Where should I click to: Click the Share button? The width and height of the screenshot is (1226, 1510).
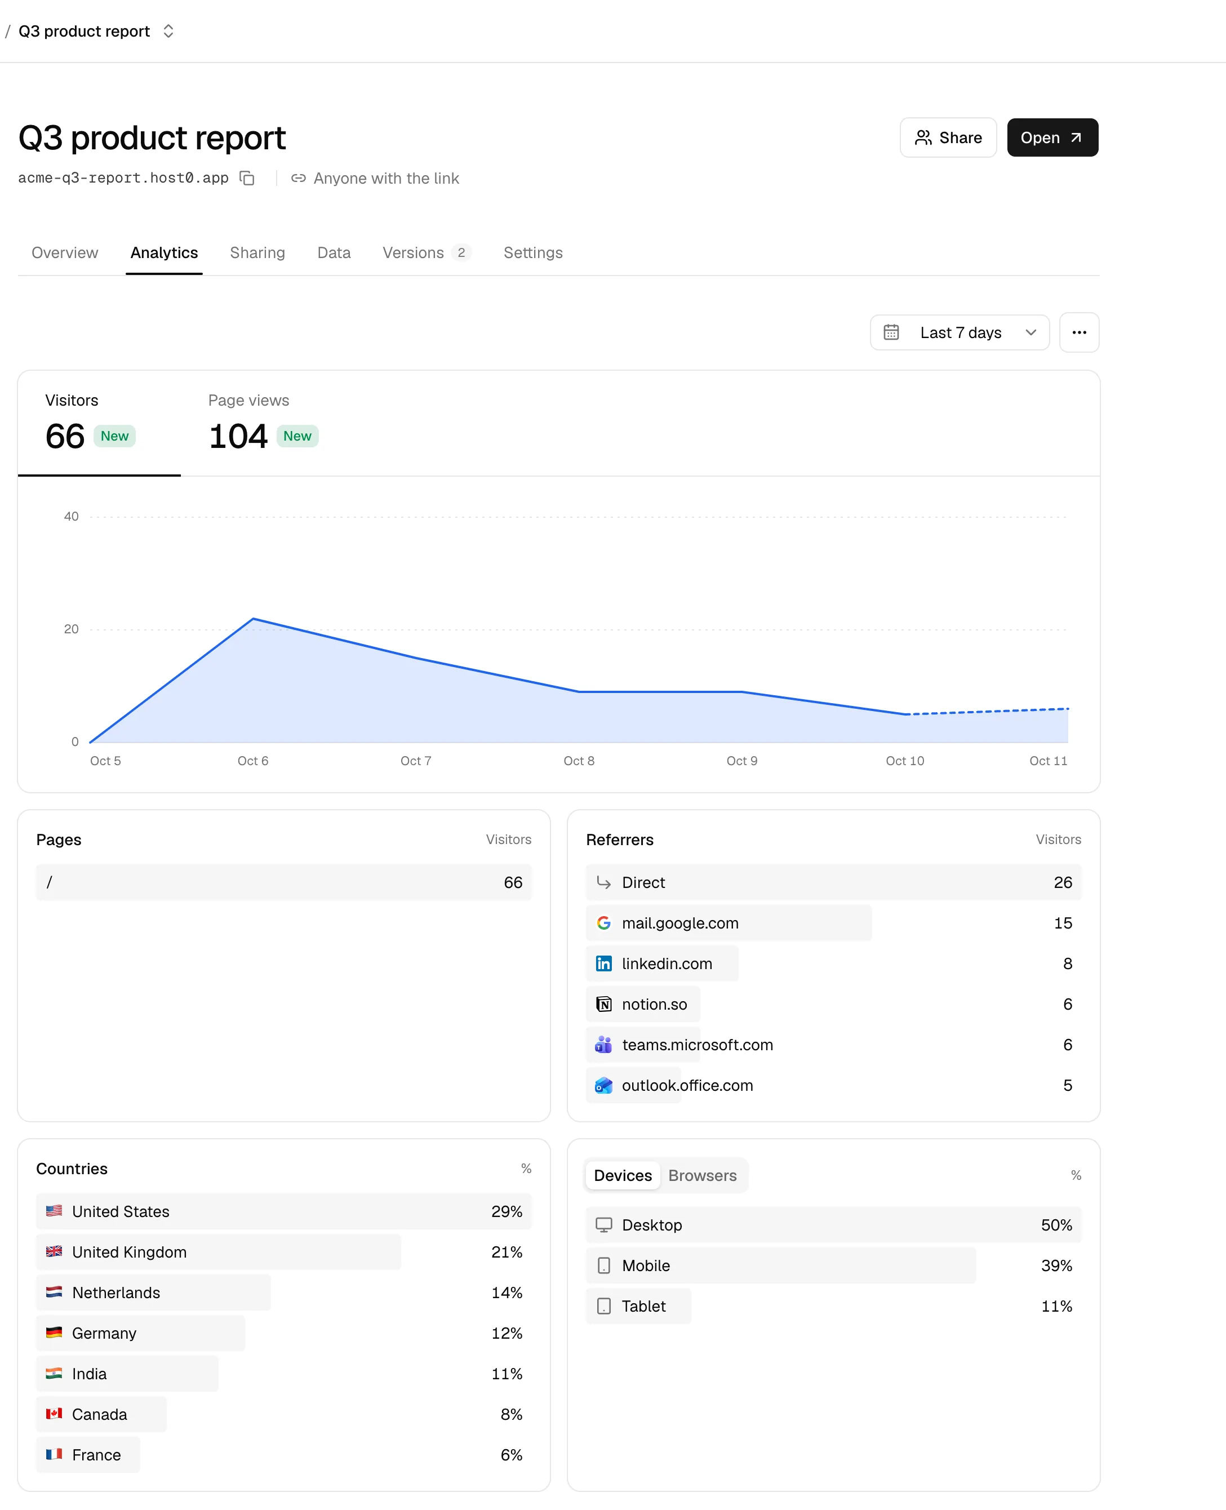pos(948,137)
